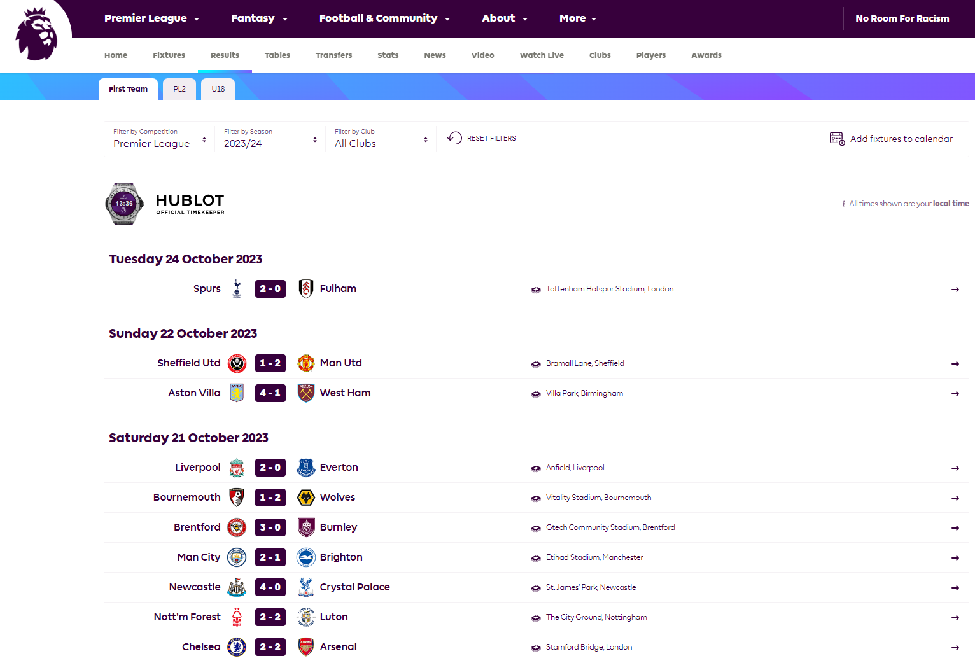Click the Wolves club crest
Screen dimensions: 975x663
click(306, 498)
